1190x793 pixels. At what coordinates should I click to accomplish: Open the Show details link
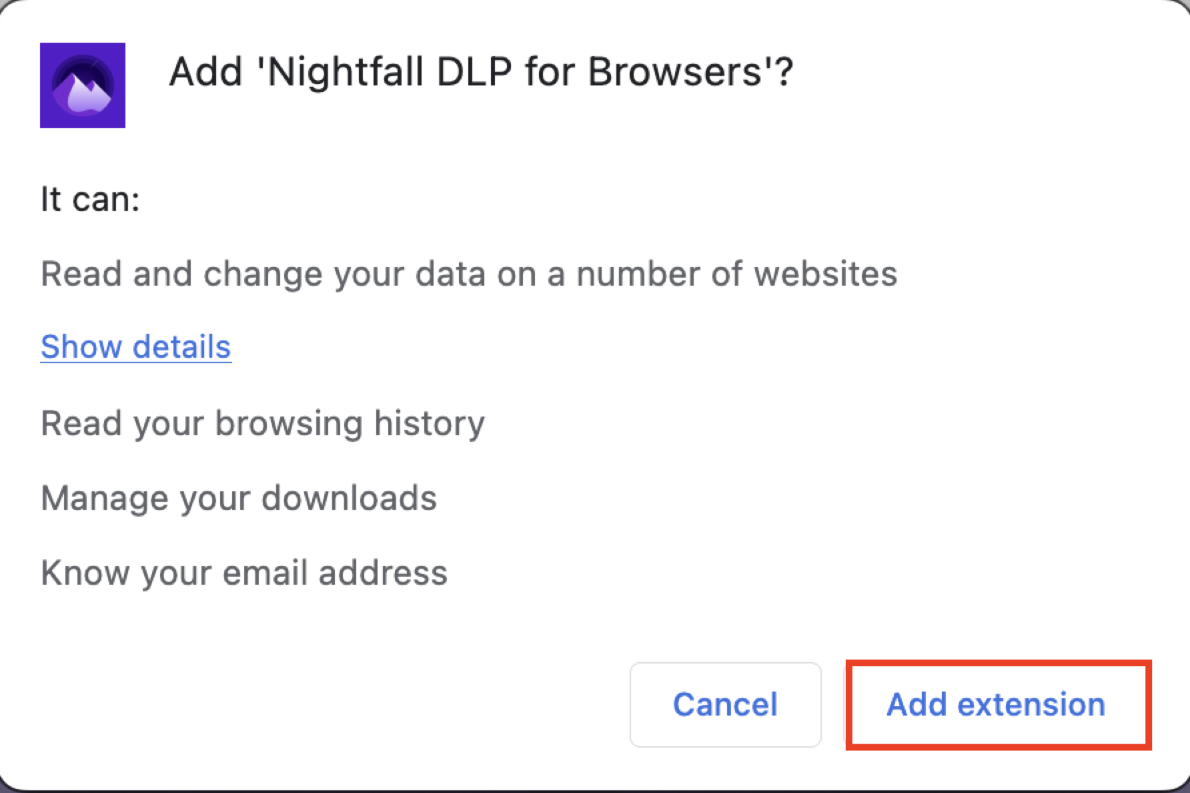[x=135, y=347]
